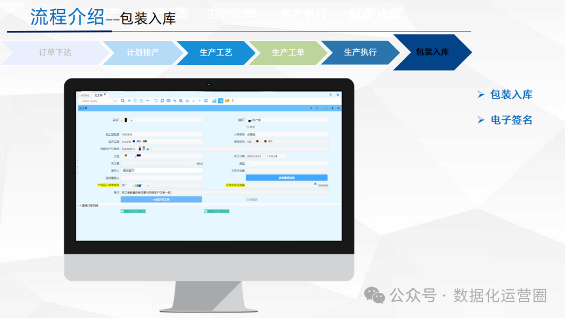Click the minus delete icon in toolbar

coord(148,101)
